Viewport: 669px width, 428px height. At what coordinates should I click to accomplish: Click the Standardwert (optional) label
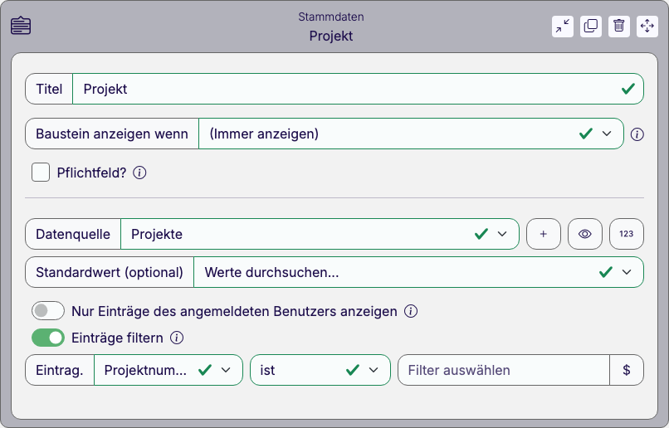pyautogui.click(x=110, y=272)
